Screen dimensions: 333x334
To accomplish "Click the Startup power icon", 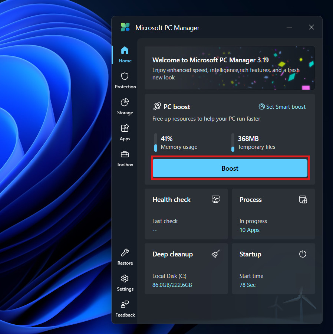I will click(x=303, y=254).
